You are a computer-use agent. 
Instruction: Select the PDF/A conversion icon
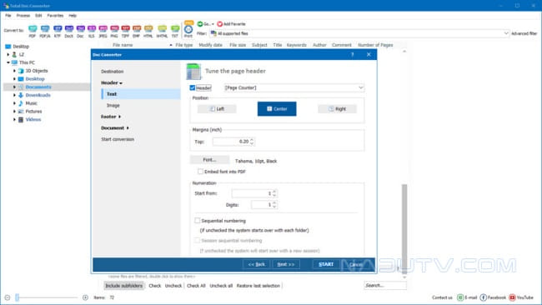(x=45, y=31)
